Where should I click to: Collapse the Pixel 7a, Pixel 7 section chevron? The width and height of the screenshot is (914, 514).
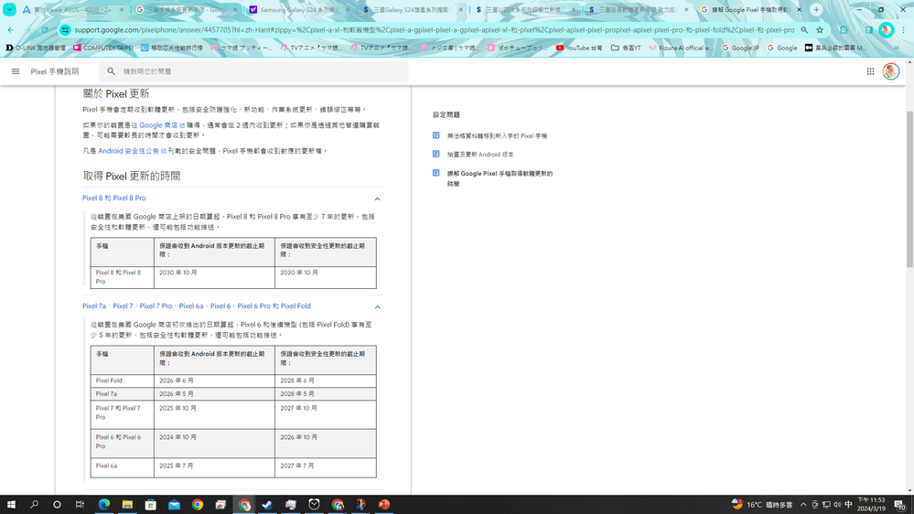click(x=377, y=306)
